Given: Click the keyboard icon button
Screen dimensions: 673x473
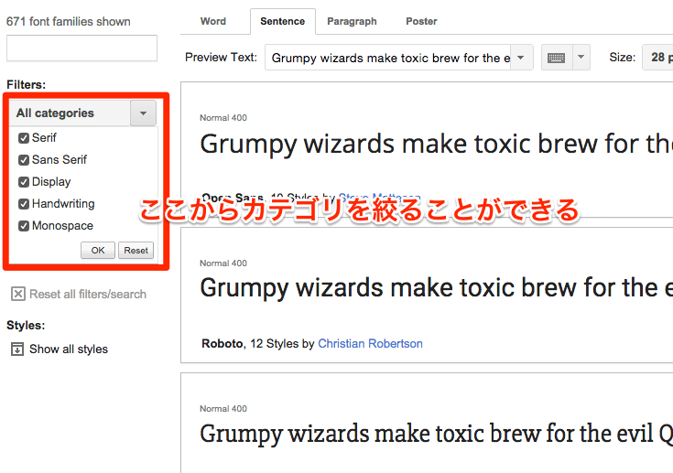Looking at the screenshot, I should pyautogui.click(x=557, y=58).
